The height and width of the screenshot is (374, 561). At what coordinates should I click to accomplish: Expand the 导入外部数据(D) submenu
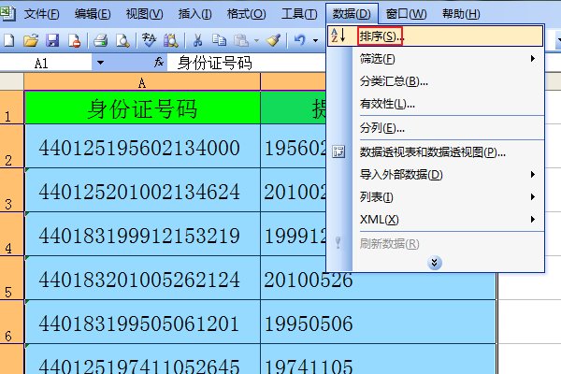[533, 174]
